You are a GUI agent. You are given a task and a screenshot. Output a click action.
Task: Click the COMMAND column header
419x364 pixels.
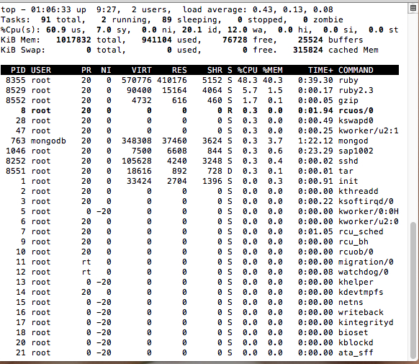[356, 70]
